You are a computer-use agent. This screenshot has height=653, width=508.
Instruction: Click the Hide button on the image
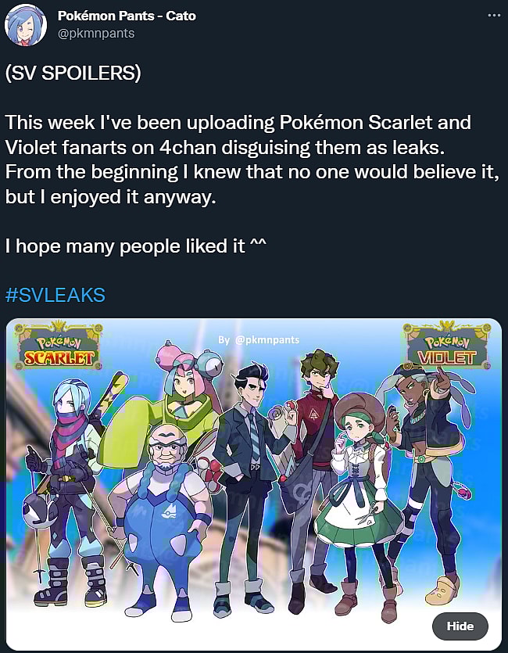point(460,626)
